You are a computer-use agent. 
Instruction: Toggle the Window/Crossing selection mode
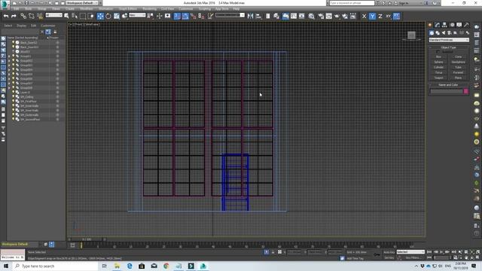tap(91, 16)
